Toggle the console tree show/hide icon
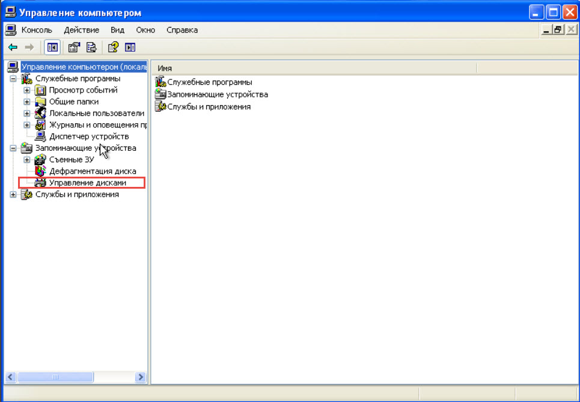 (52, 47)
